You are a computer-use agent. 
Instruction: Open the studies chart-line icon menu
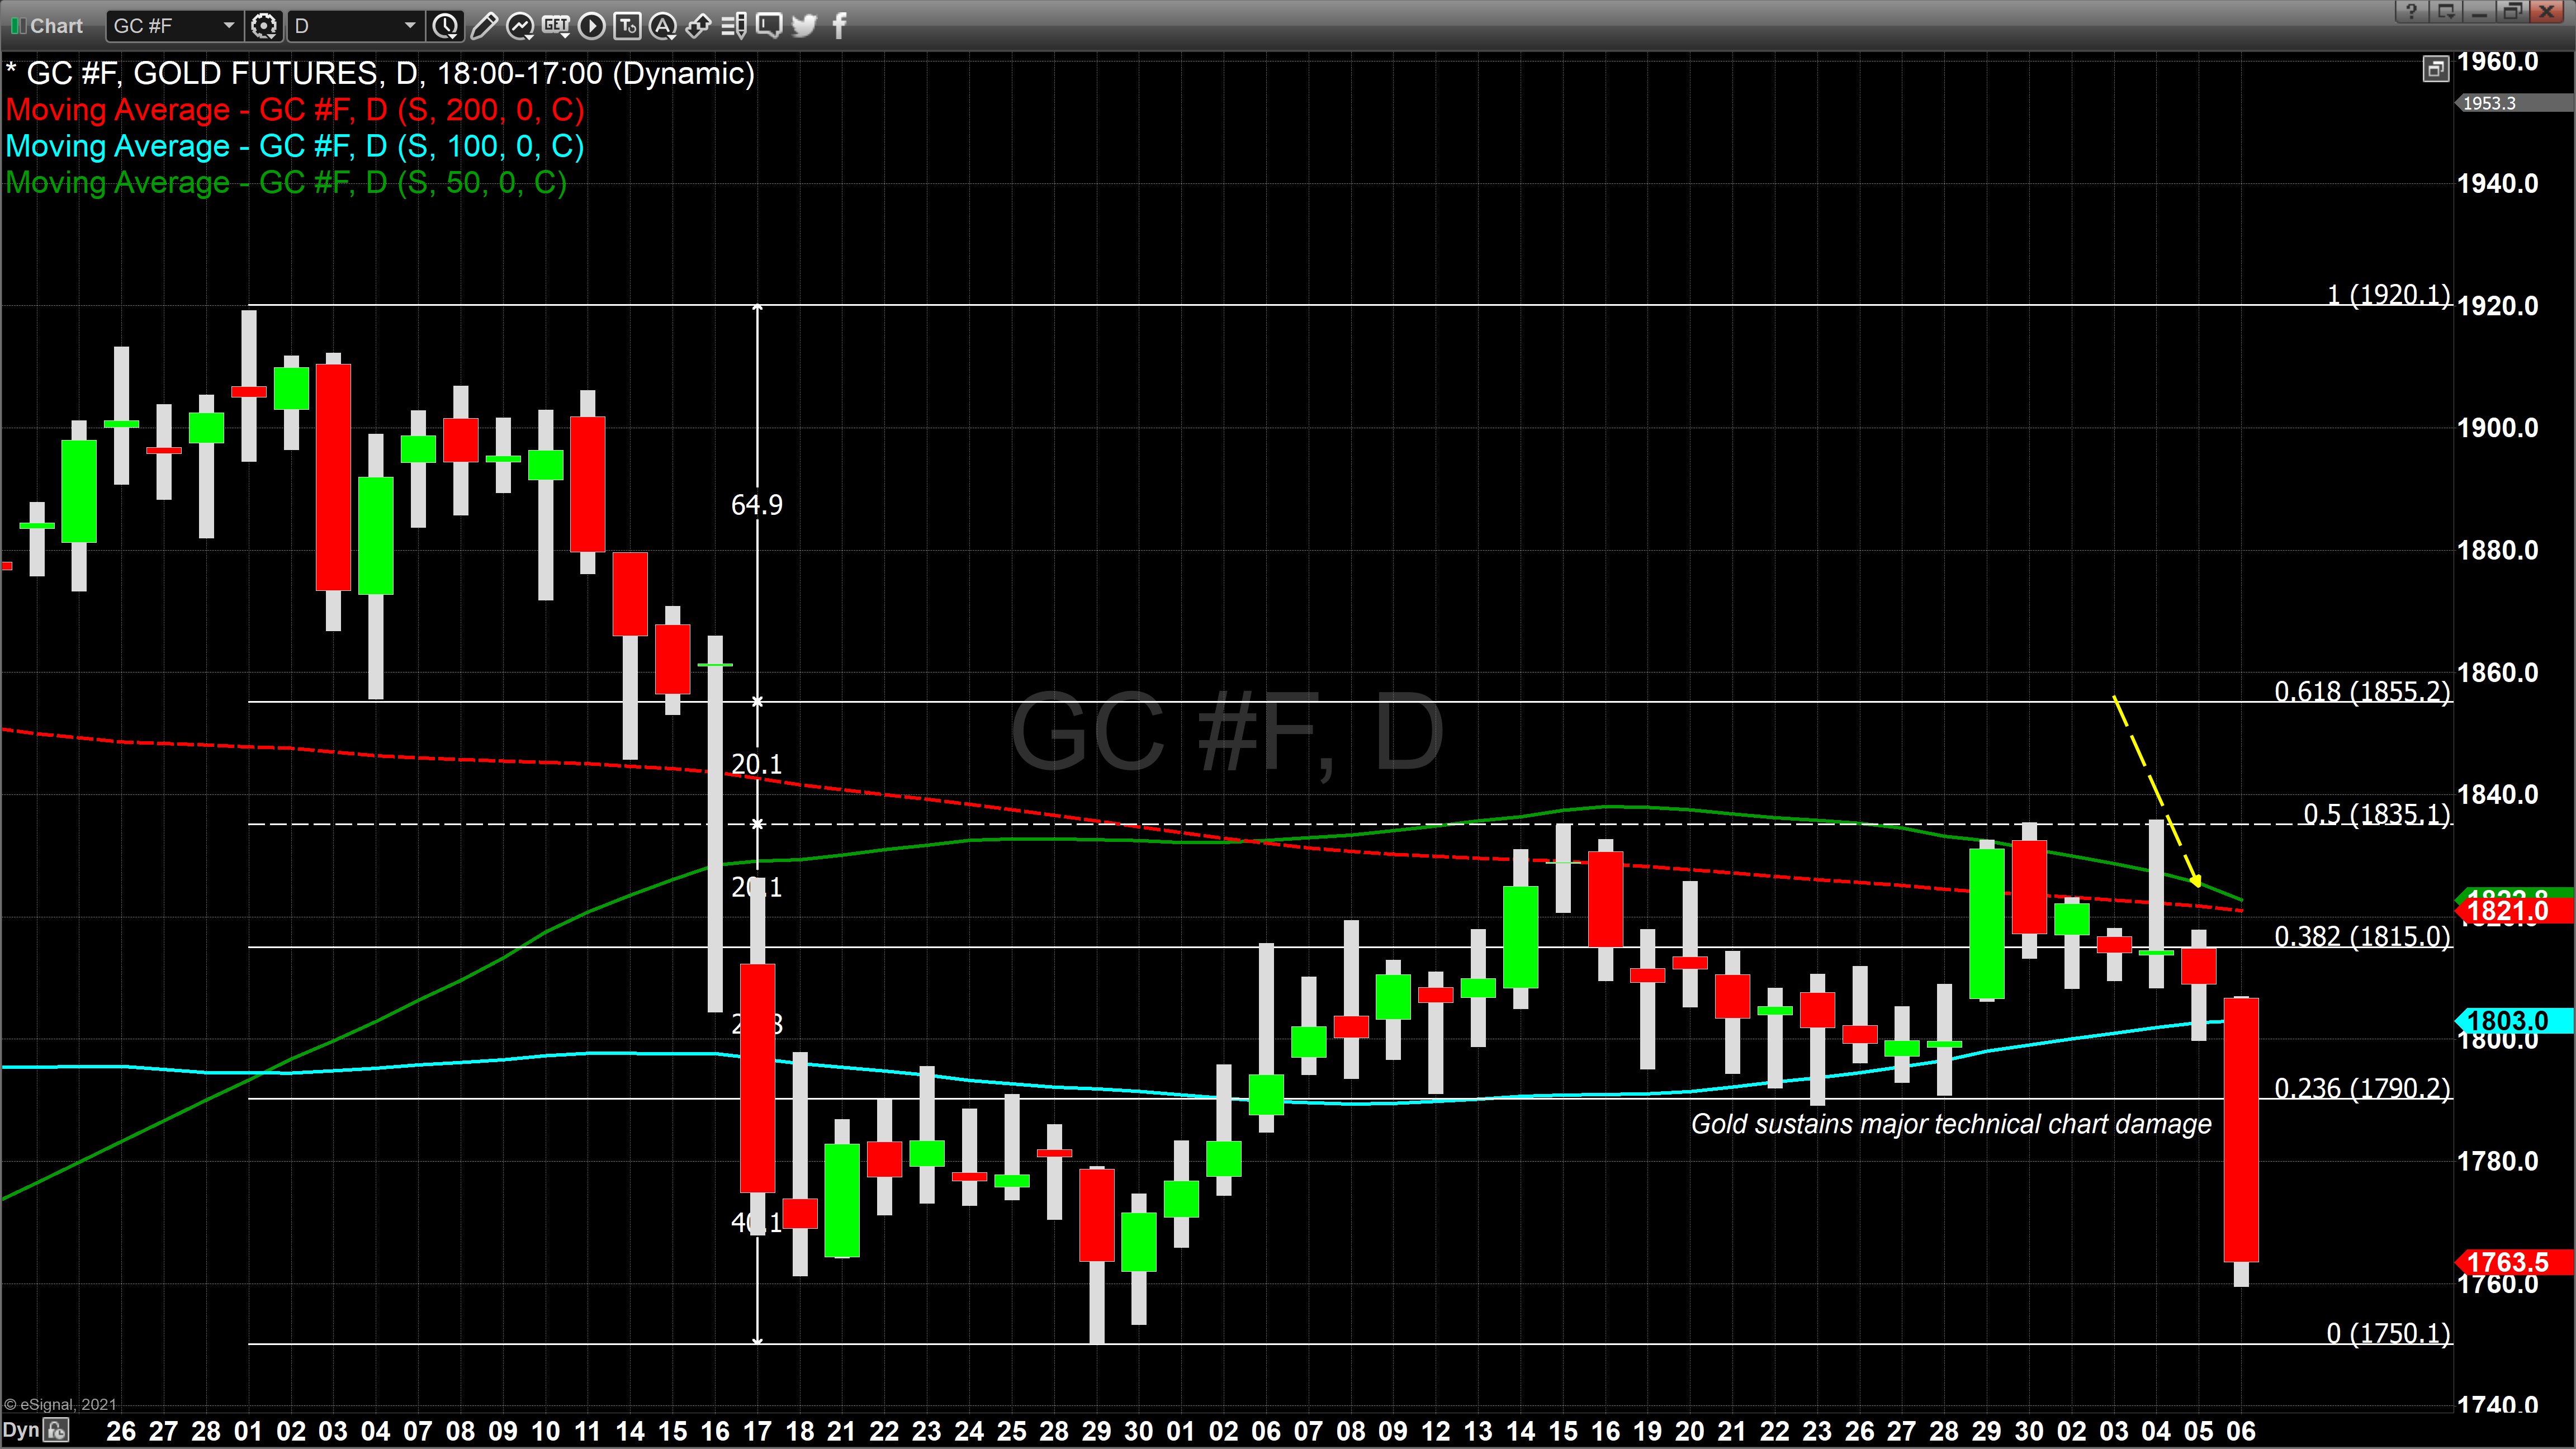519,26
